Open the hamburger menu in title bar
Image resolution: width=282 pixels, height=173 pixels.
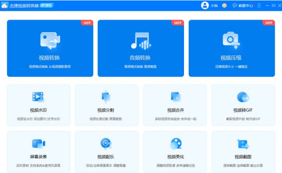coord(259,6)
